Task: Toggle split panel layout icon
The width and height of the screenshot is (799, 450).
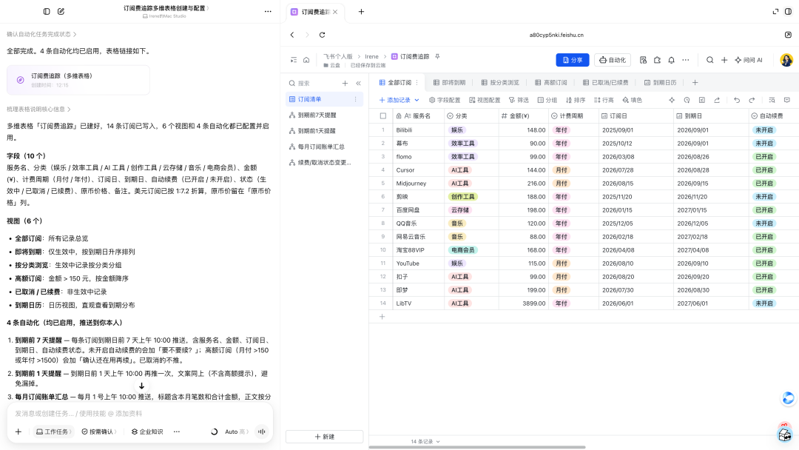Action: pyautogui.click(x=788, y=11)
